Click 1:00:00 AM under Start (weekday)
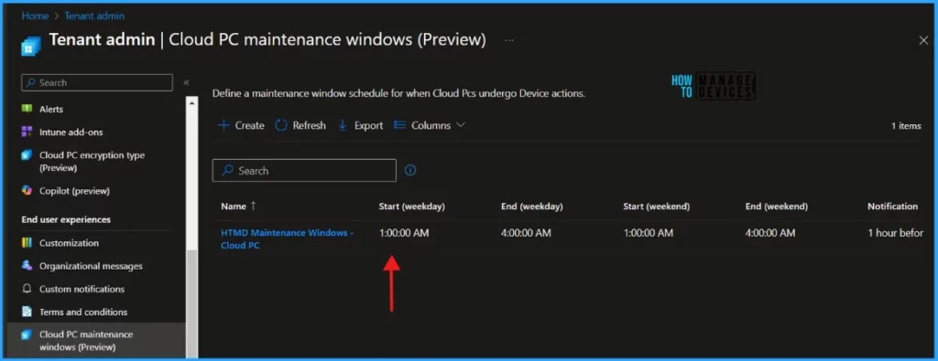This screenshot has height=361, width=938. pos(404,233)
